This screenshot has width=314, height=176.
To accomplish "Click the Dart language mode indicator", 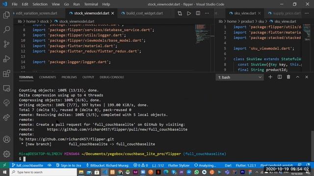I will (x=228, y=165).
